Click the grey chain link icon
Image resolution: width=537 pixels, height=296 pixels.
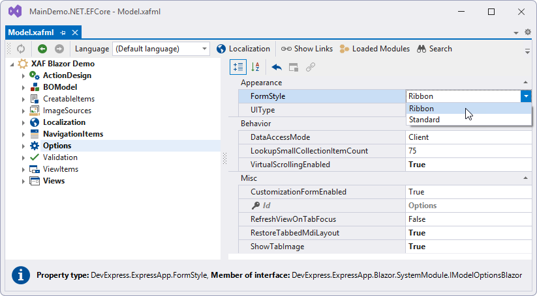311,67
